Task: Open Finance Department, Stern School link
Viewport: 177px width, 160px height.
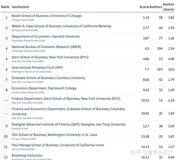Action: coord(66,99)
